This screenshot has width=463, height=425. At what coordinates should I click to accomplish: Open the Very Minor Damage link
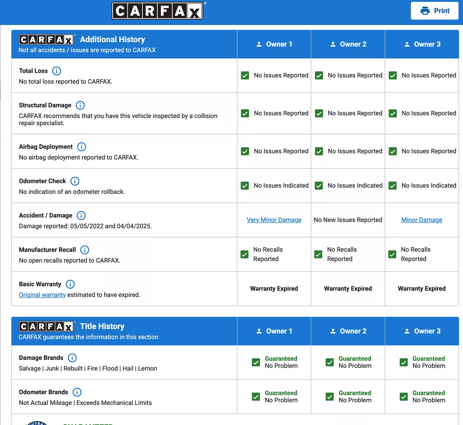274,220
